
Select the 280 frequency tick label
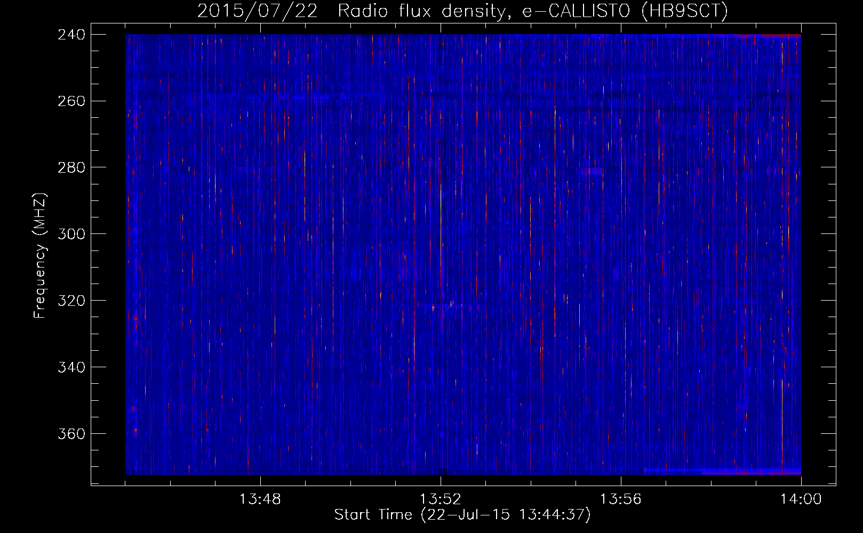tap(71, 167)
